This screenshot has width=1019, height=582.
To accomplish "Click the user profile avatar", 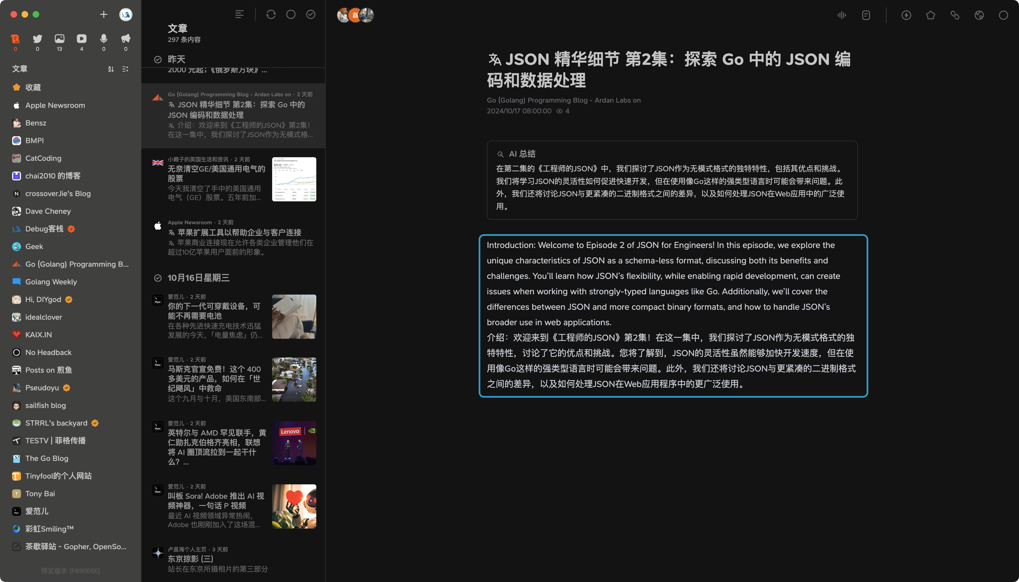I will 126,14.
